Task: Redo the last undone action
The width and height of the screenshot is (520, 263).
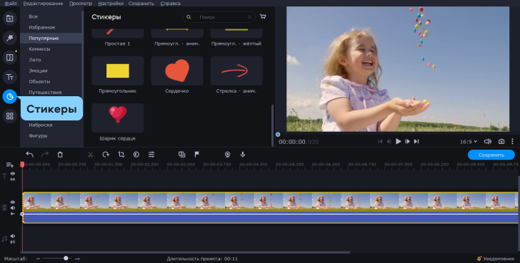Action: tap(45, 154)
